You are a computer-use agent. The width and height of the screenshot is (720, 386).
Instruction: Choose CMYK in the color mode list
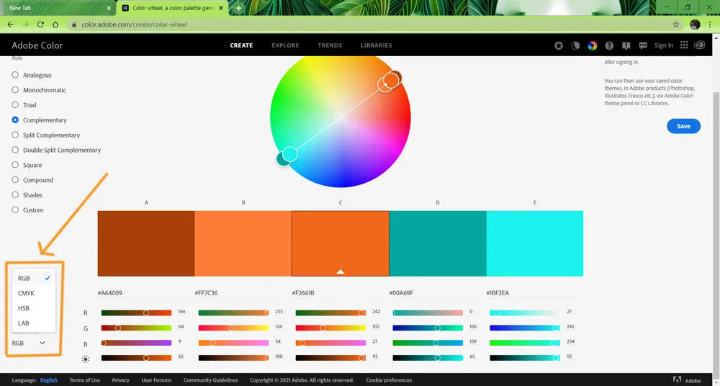34,293
